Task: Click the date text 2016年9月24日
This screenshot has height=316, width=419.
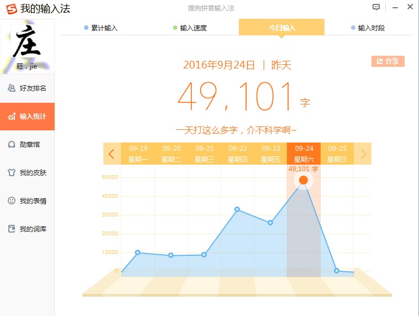Action: click(x=219, y=65)
